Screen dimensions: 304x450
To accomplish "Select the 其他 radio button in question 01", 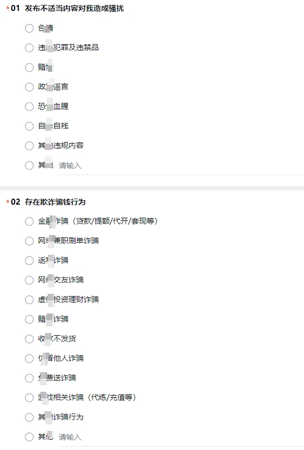I will pos(29,165).
